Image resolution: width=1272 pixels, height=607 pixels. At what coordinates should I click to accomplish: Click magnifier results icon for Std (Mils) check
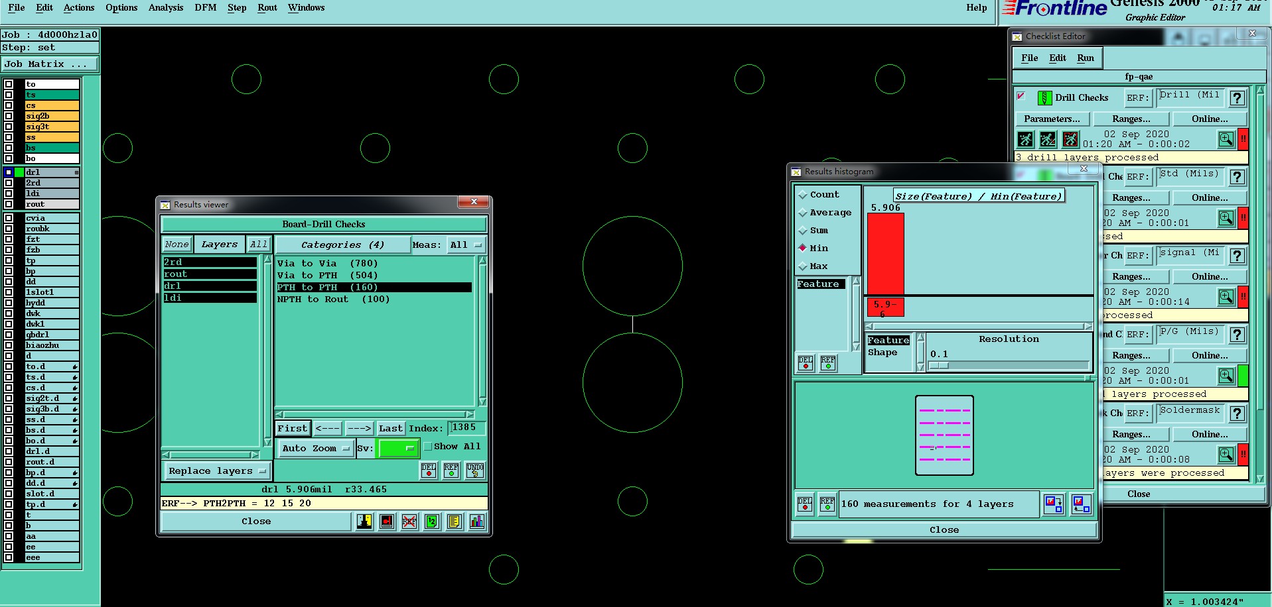pos(1226,218)
